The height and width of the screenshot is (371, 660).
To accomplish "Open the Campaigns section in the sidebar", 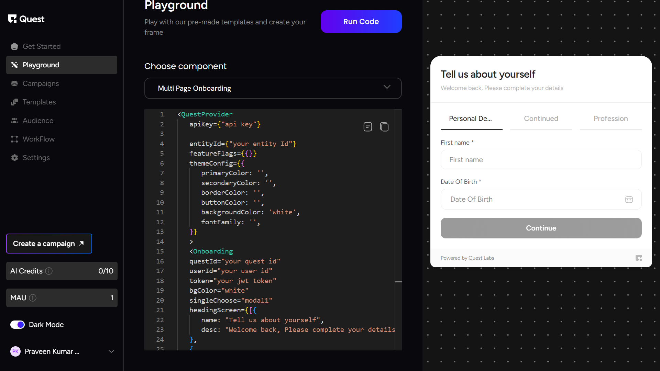I will click(x=41, y=83).
